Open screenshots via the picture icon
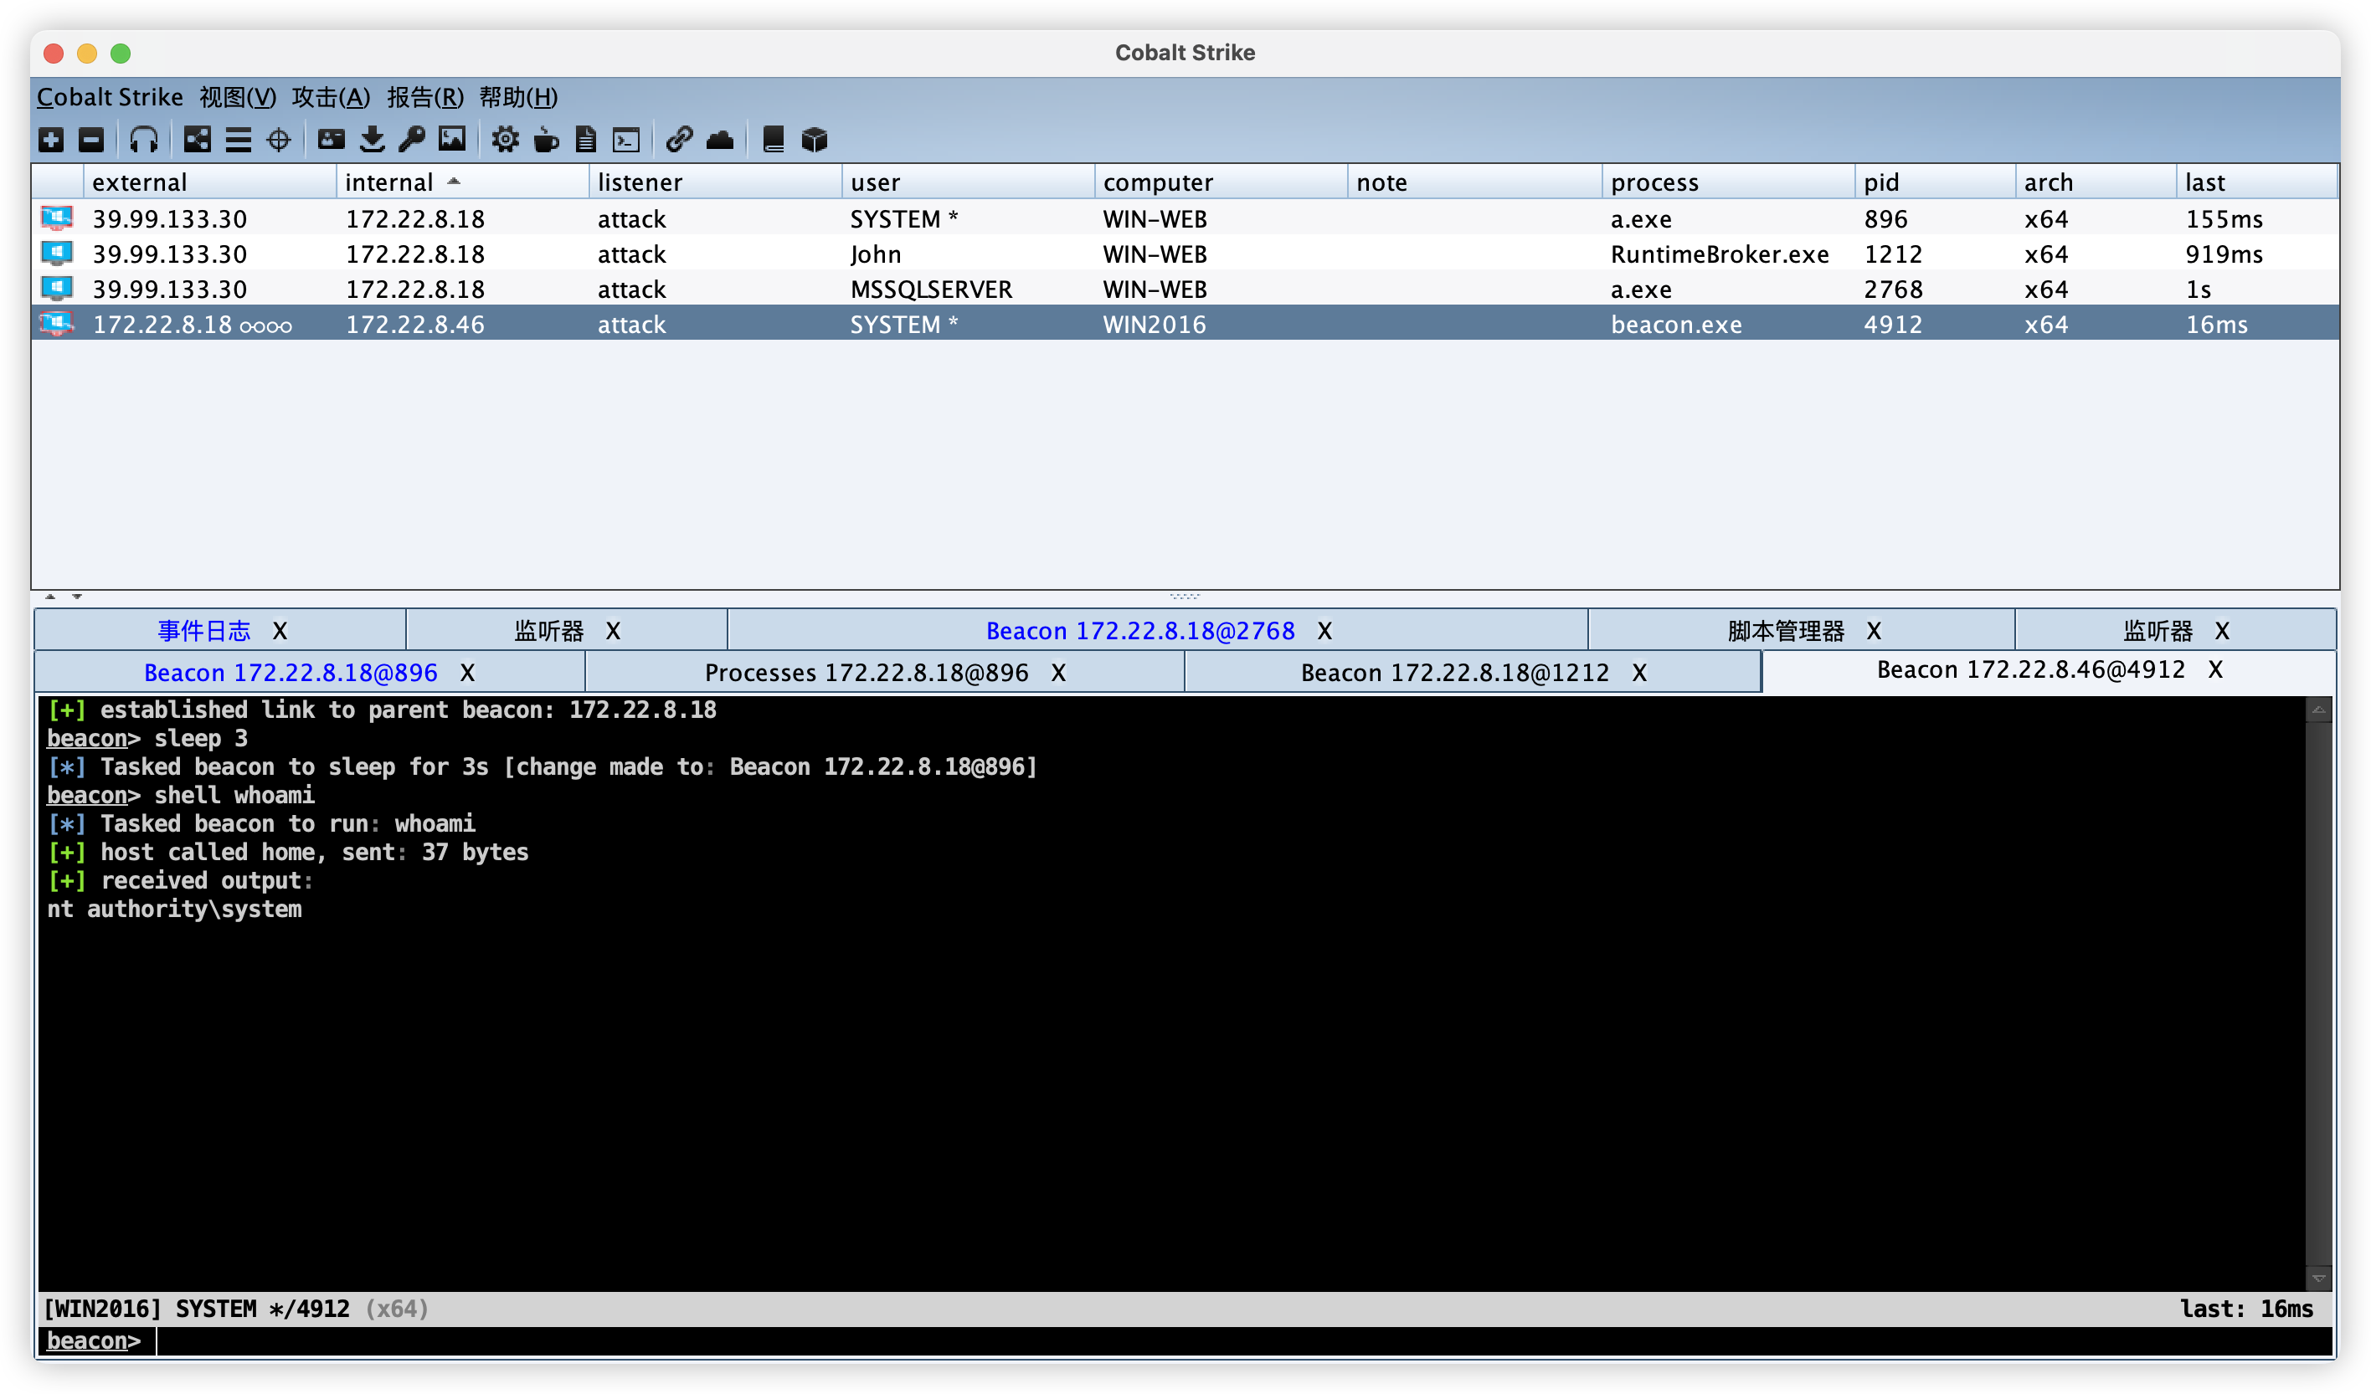 pos(453,140)
